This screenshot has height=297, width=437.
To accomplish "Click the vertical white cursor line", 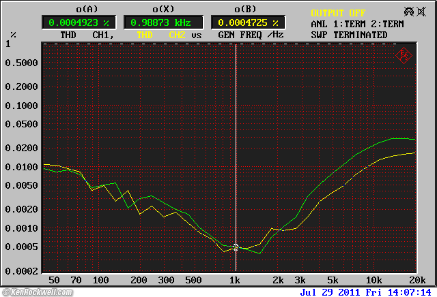I will 236,136.
